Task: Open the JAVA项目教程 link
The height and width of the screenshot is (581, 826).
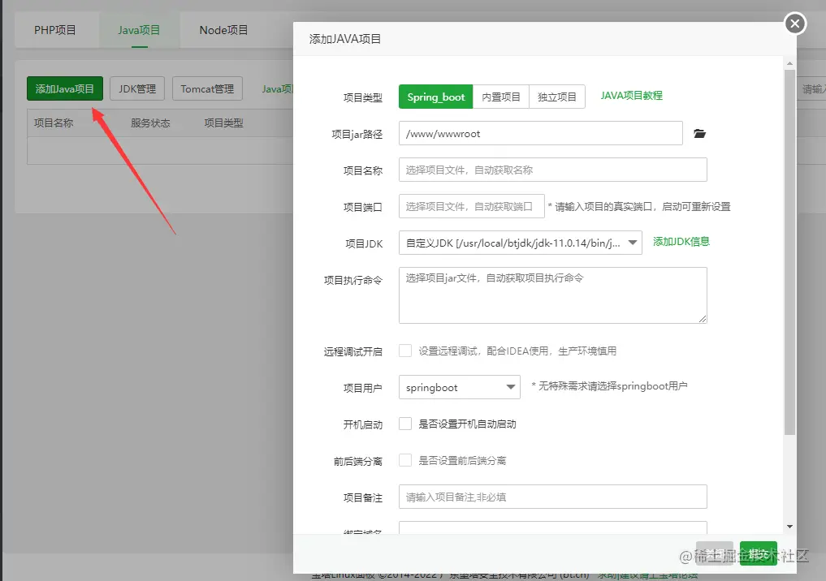Action: 632,96
